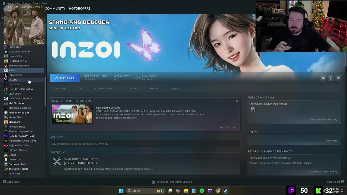Go to the COMMUNITY navigation tab
The width and height of the screenshot is (347, 195).
55,8
